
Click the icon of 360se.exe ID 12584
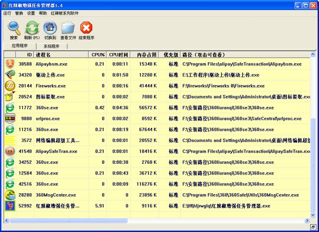coord(10,173)
